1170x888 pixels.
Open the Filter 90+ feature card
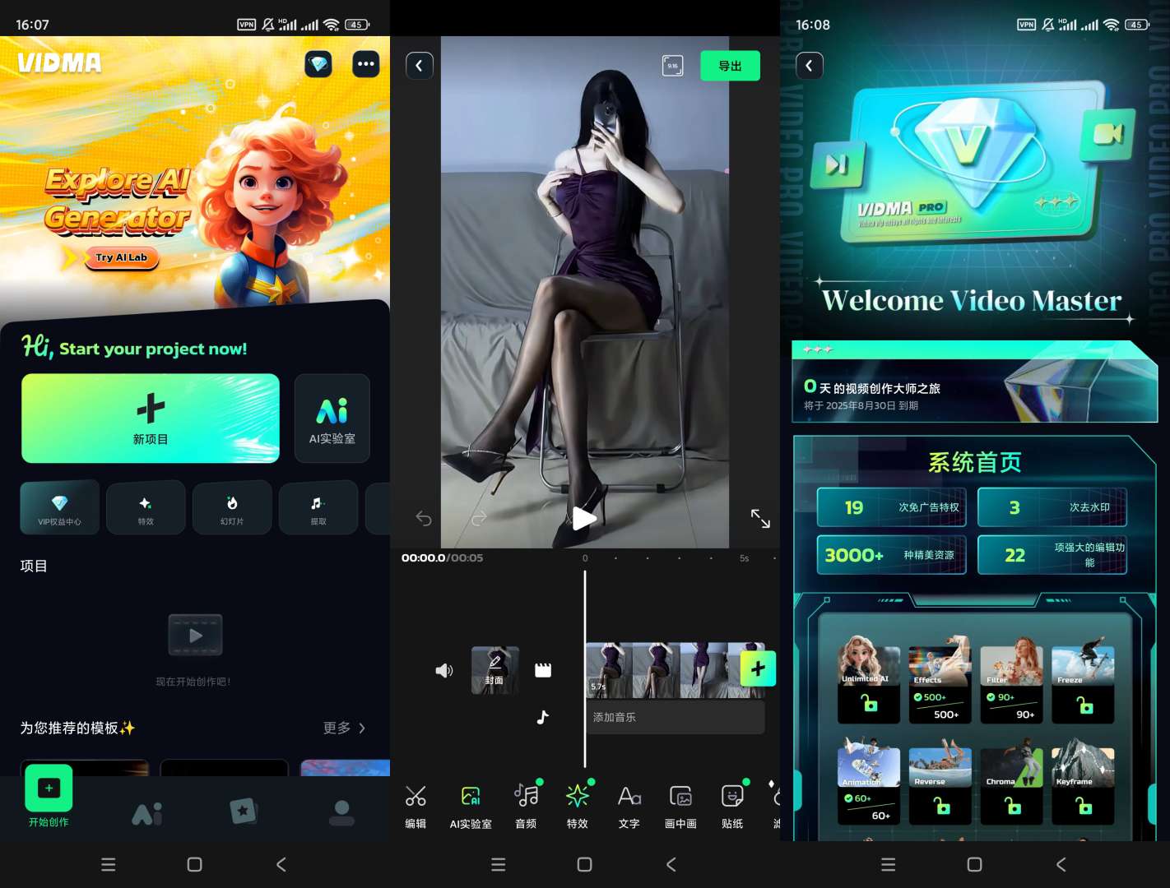[1011, 681]
